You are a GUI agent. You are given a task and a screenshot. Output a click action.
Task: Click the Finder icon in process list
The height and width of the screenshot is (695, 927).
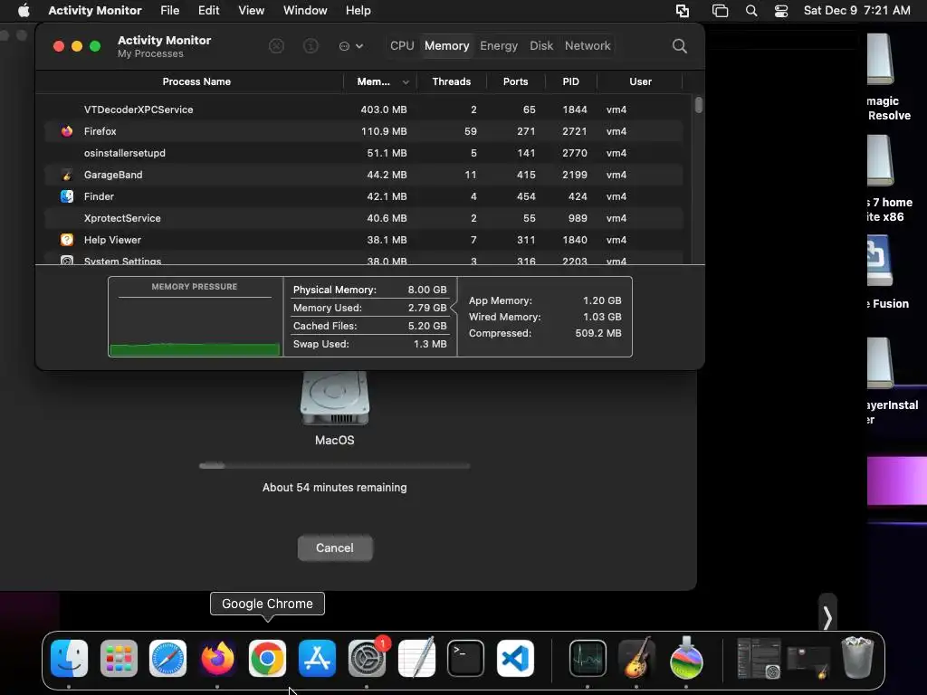(67, 196)
